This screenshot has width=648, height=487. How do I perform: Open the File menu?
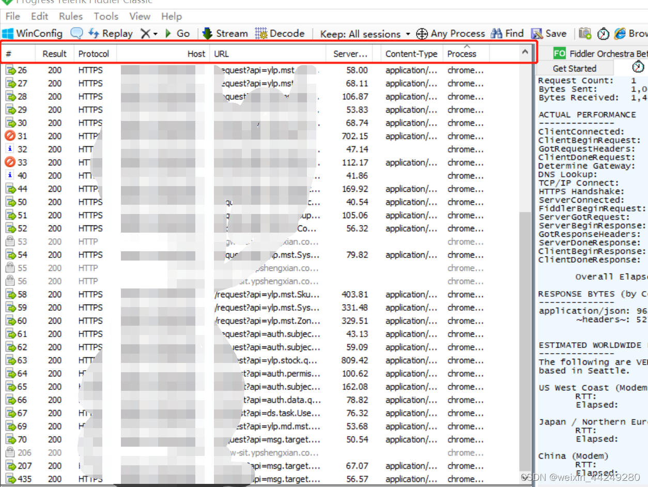[x=12, y=17]
